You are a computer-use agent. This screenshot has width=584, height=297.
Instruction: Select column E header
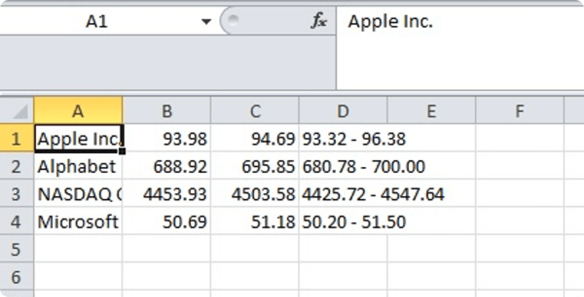(x=431, y=110)
